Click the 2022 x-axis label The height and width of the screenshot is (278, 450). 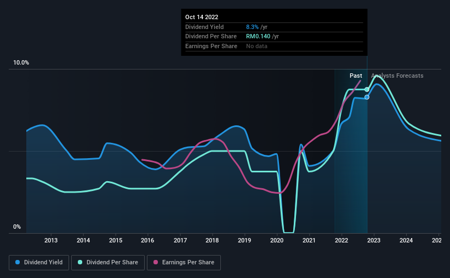(341, 240)
